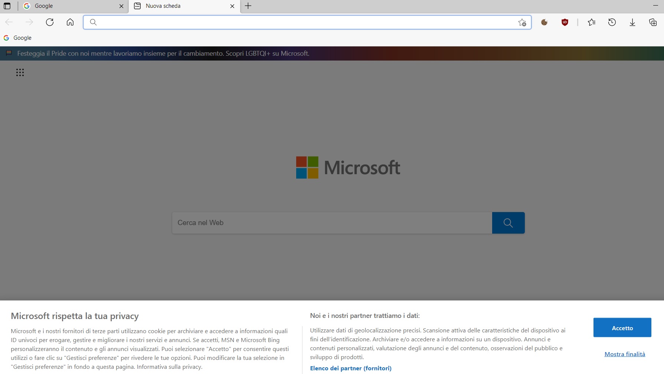Show purposes via Mostra finalità
This screenshot has height=374, width=664.
click(x=625, y=354)
